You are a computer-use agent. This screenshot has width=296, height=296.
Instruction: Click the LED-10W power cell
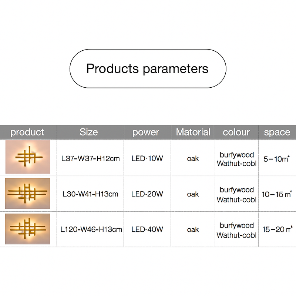pyautogui.click(x=147, y=159)
